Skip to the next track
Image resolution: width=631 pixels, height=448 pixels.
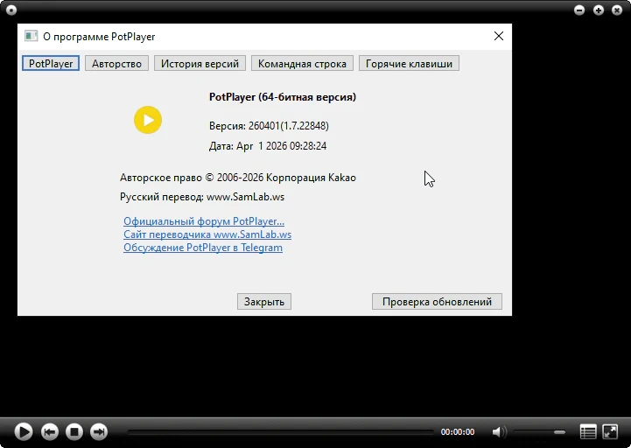coord(99,432)
